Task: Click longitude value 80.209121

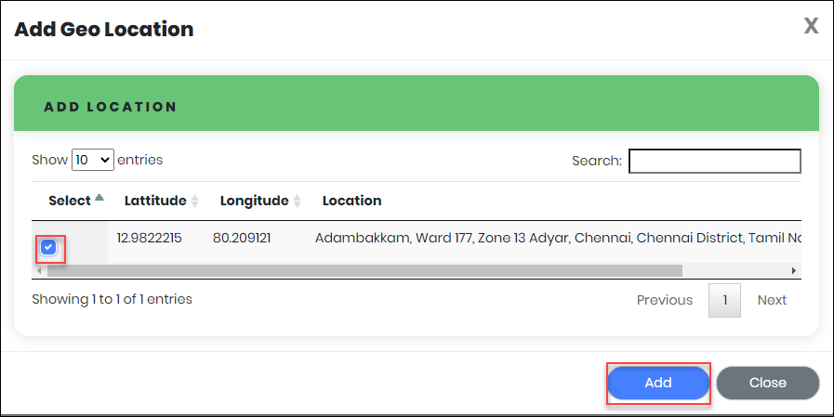Action: (242, 238)
